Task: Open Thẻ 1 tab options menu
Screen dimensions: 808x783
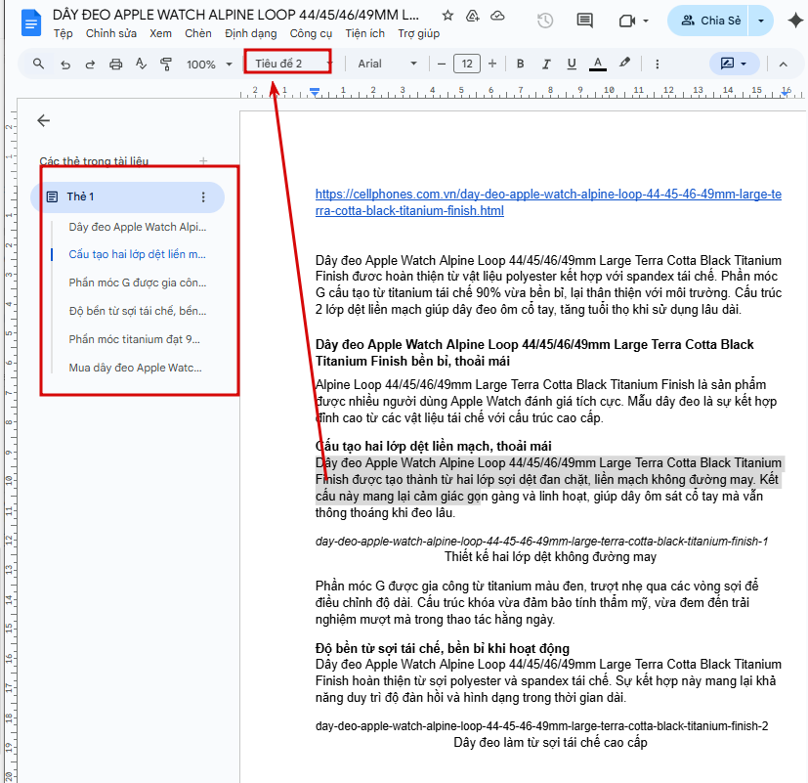Action: click(203, 196)
